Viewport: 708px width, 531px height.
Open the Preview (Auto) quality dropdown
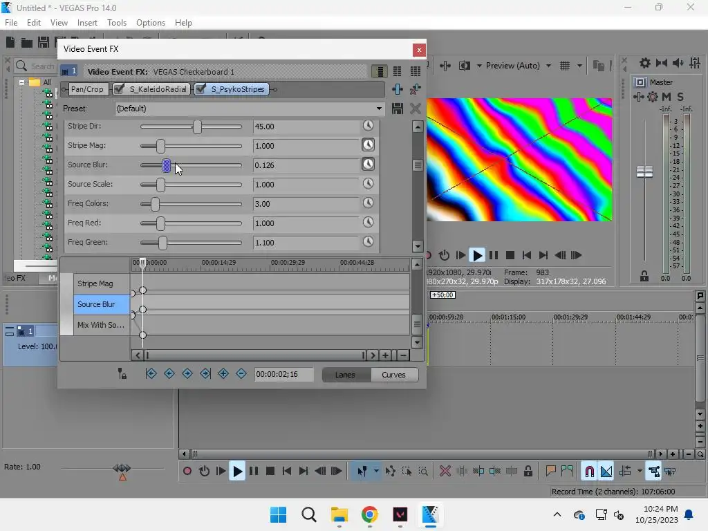548,66
